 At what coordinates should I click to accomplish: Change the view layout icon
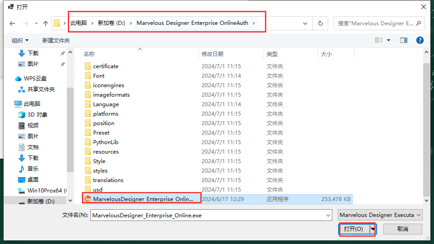379,40
